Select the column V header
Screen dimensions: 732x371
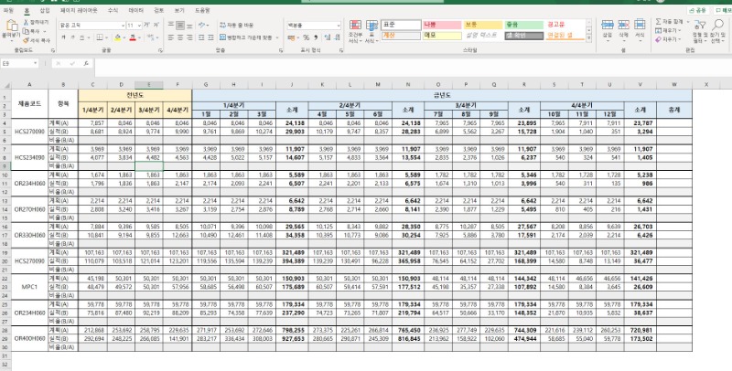[640, 85]
